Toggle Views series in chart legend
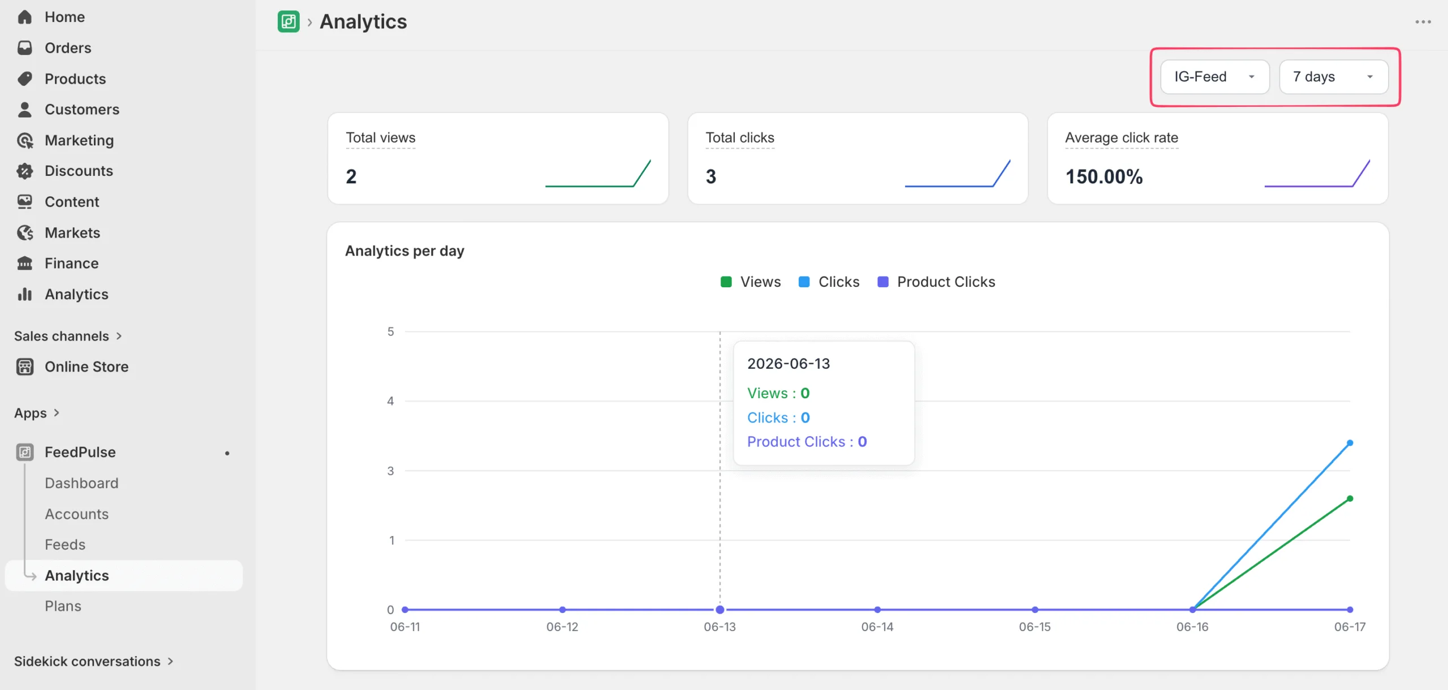The image size is (1448, 690). (x=751, y=282)
